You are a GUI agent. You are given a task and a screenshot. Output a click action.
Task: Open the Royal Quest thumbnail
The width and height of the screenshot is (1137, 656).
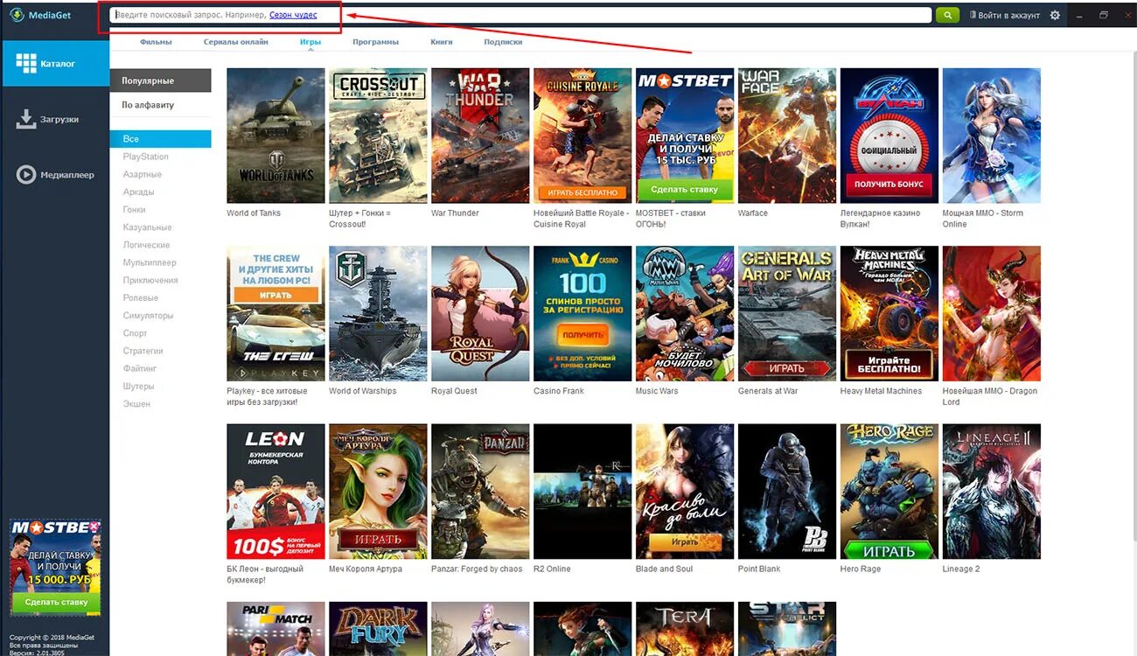pos(480,313)
